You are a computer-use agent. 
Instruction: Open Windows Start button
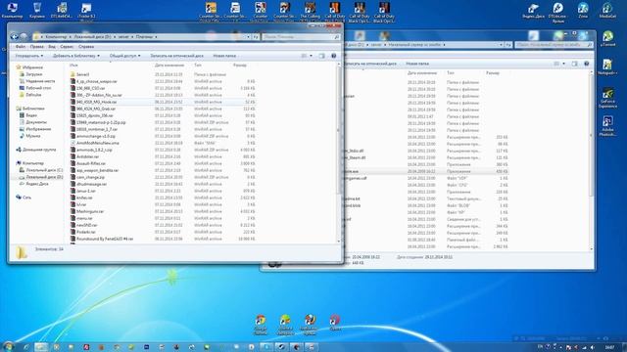pos(9,346)
